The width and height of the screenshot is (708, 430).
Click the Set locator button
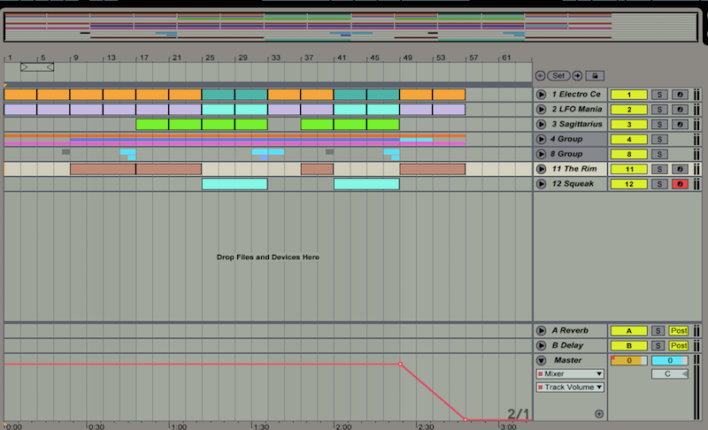click(x=558, y=76)
